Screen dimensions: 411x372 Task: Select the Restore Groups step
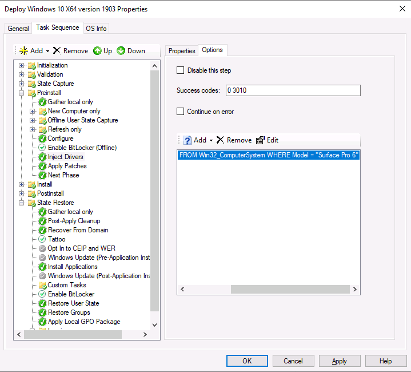(x=69, y=312)
